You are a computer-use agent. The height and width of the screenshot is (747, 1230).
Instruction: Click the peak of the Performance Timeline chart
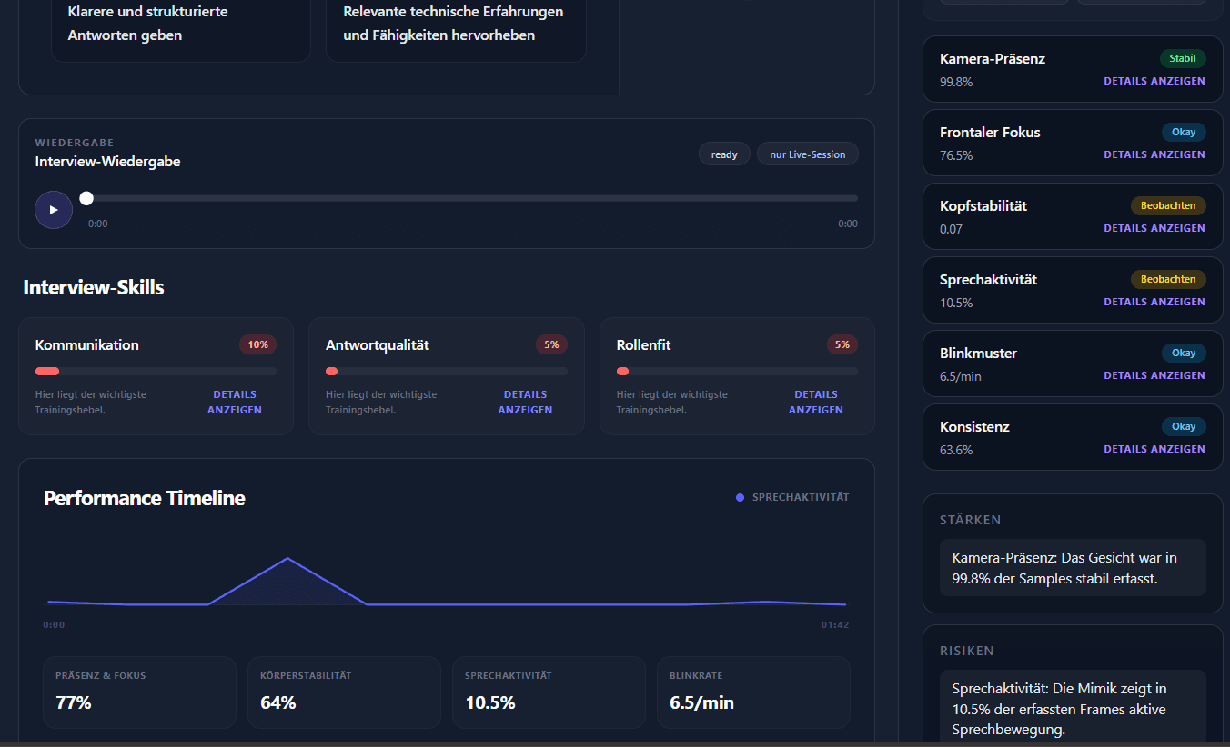(x=287, y=558)
